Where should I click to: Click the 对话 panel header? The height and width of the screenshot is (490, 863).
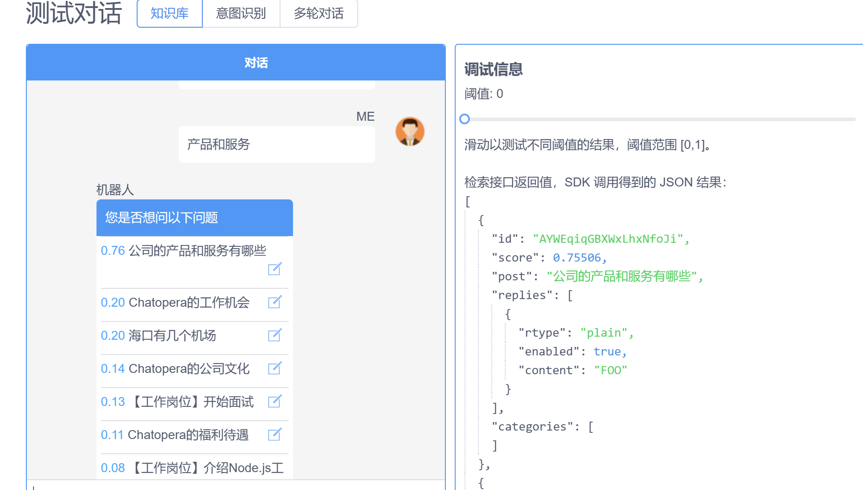click(x=236, y=63)
